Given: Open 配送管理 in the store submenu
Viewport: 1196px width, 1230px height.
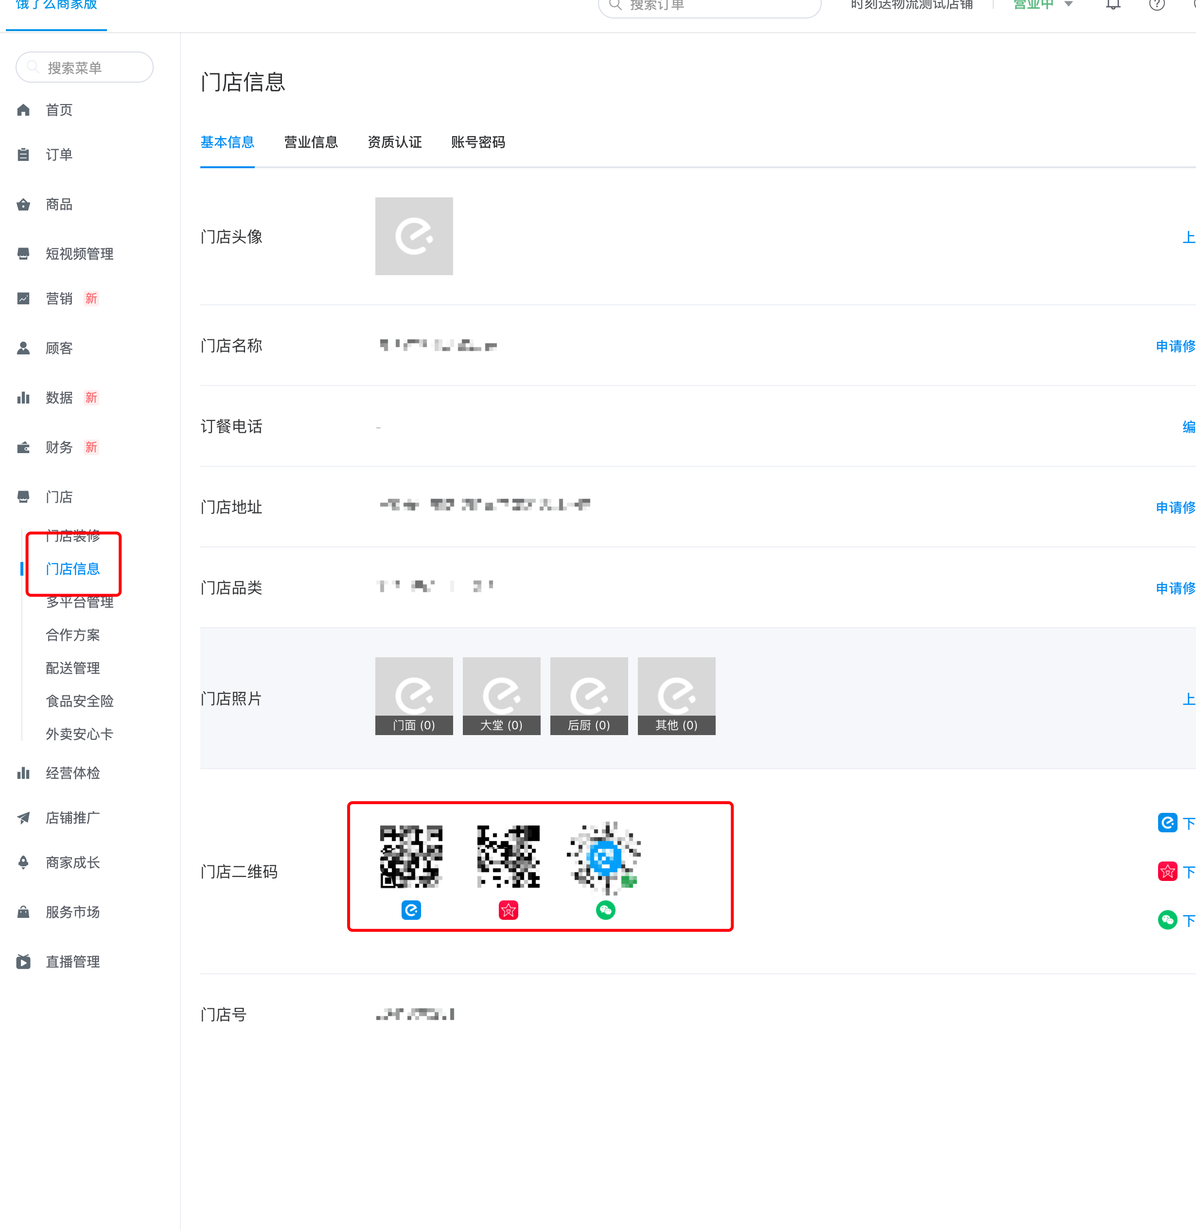Looking at the screenshot, I should 72,668.
